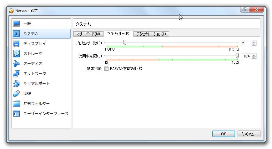This screenshot has width=272, height=149.
Task: Select the システム category label
Action: [31, 34]
